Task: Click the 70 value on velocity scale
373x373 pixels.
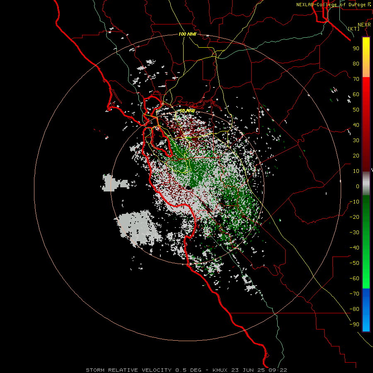Action: click(x=356, y=79)
